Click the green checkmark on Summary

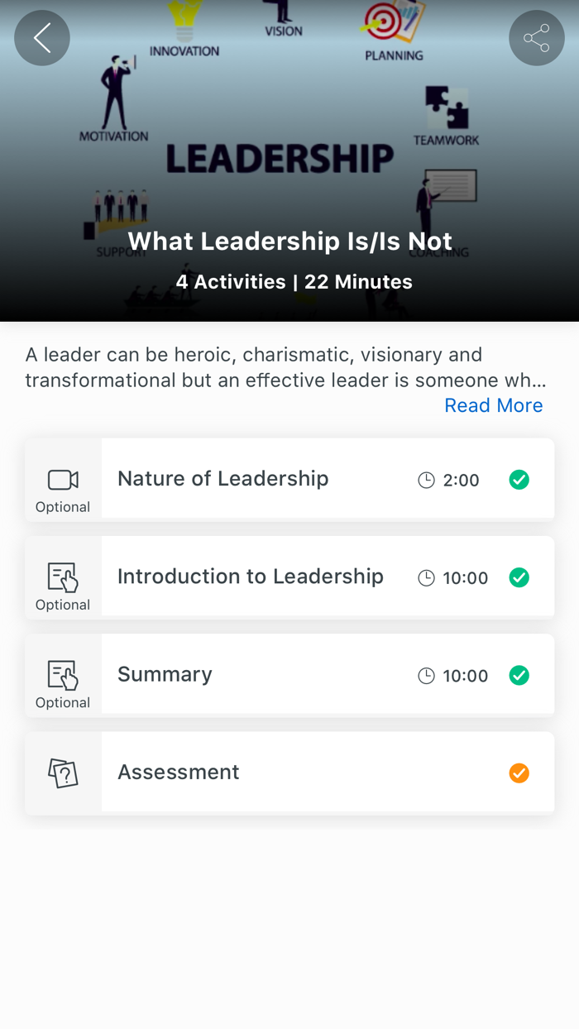tap(519, 676)
